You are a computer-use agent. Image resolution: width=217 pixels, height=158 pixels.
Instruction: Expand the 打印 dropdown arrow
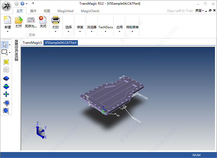[x=55, y=32]
